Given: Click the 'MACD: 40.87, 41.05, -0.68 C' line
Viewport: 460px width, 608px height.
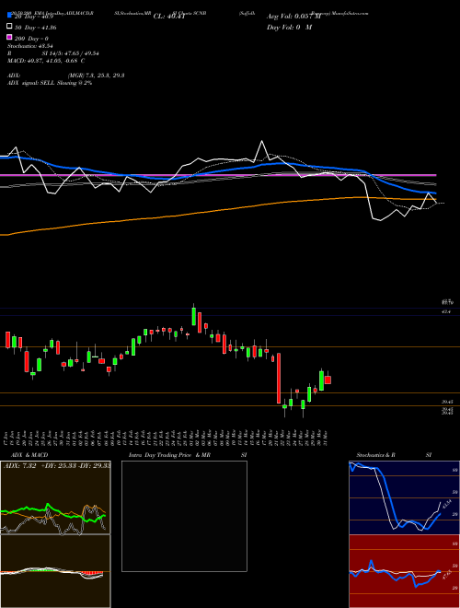Looking at the screenshot, I should [46, 61].
